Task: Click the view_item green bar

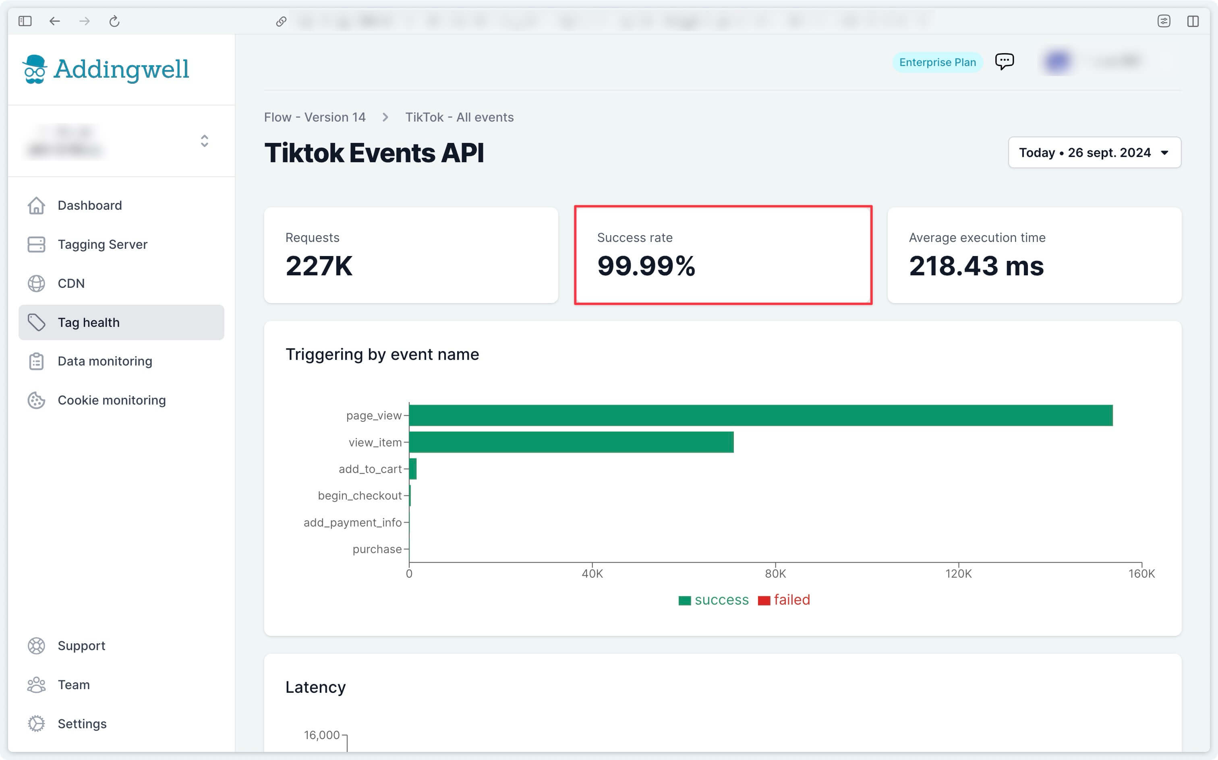Action: [571, 442]
